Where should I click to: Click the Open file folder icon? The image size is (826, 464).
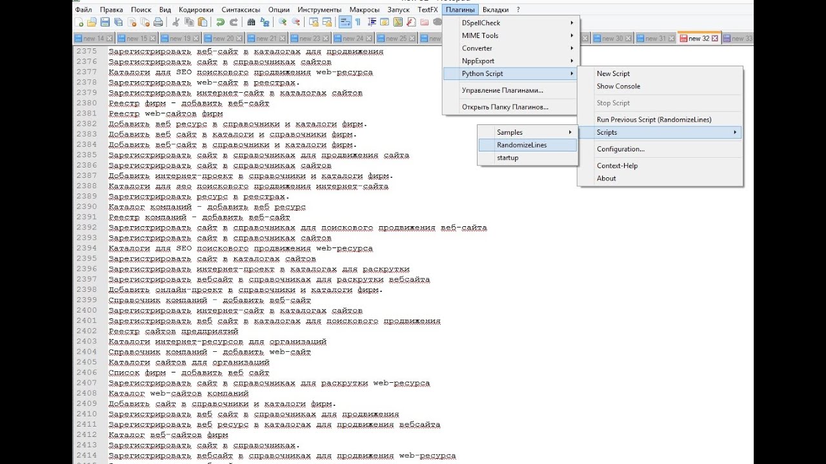[x=92, y=23]
